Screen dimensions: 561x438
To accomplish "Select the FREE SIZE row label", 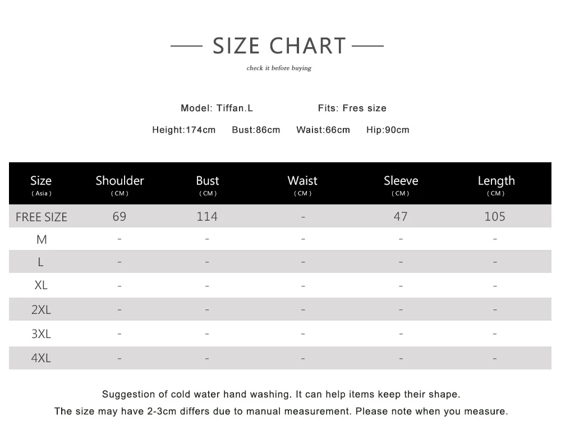I will coord(42,217).
